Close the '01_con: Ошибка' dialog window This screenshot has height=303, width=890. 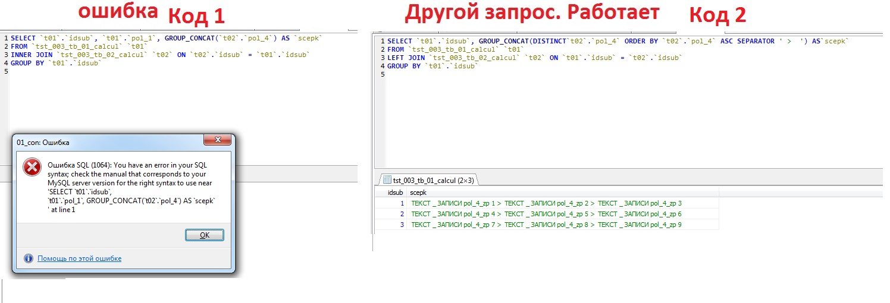pyautogui.click(x=217, y=142)
